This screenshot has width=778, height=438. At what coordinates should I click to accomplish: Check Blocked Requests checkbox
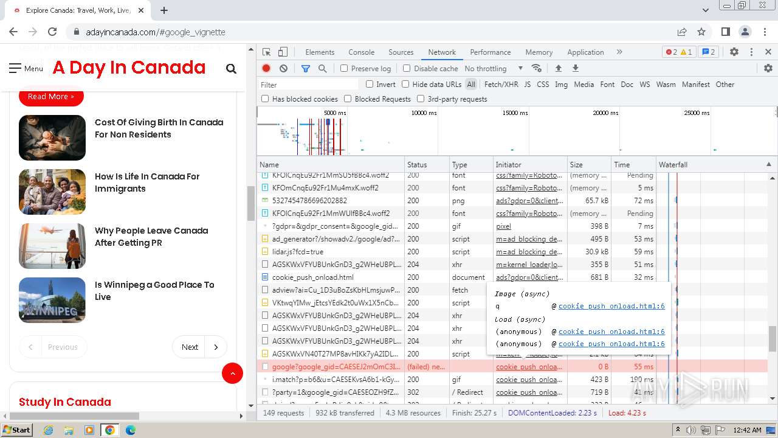(x=348, y=99)
